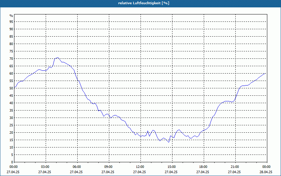Click the 27.04.25 date under 18:00

tap(203, 172)
